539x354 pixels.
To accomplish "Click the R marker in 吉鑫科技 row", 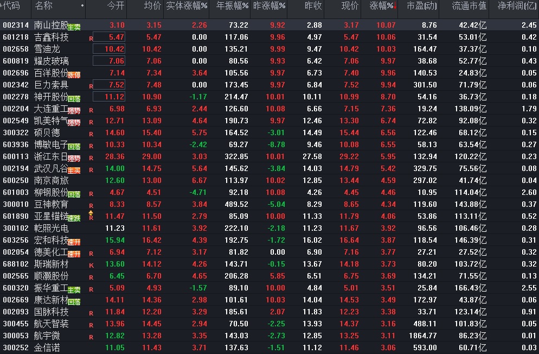I will tap(91, 39).
